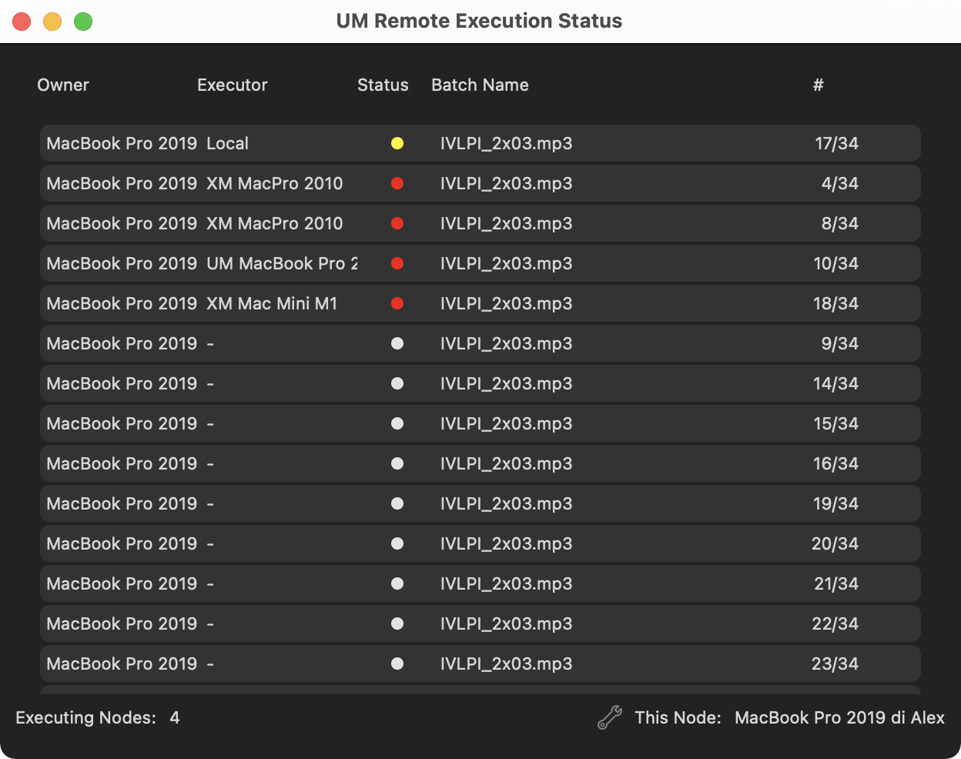Click white status dot for batch 9/34
Image resolution: width=961 pixels, height=759 pixels.
397,343
